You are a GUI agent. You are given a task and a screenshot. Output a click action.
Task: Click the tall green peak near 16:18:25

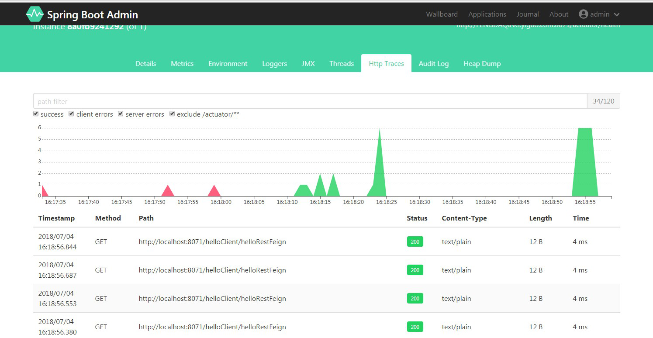coord(379,170)
